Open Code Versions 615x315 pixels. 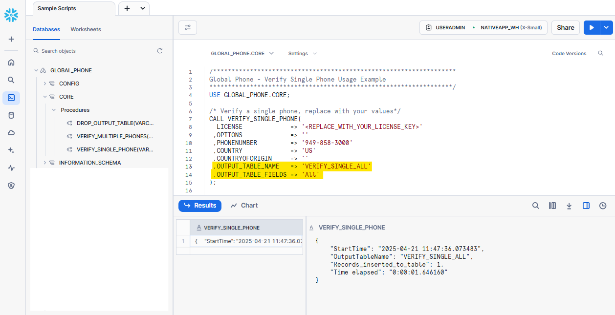569,54
